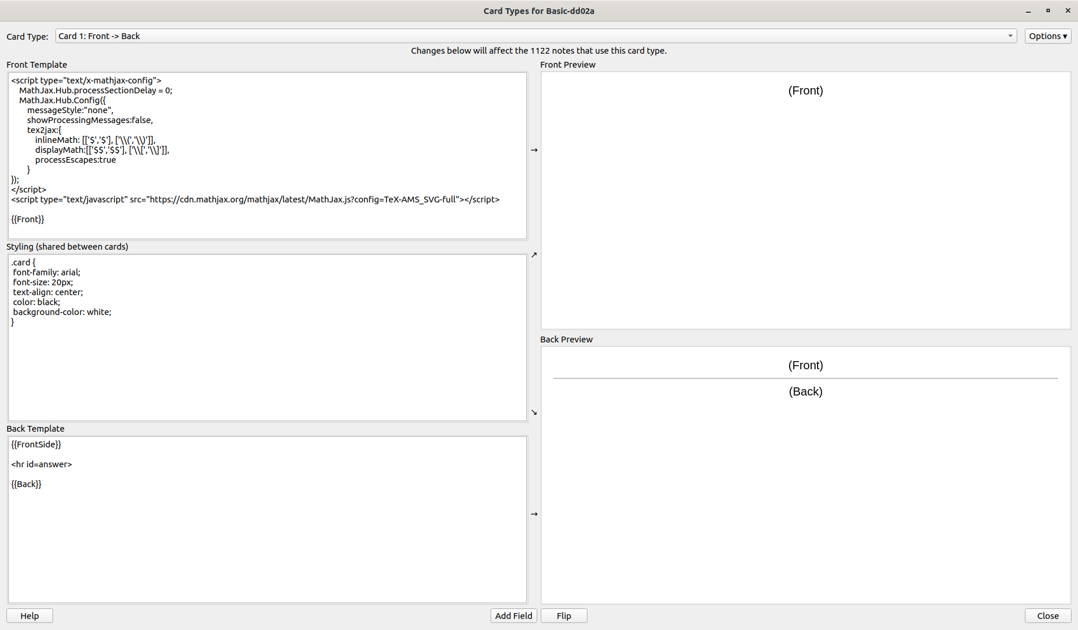Click the {{FrontSide}} line in Back Template
Viewport: 1078px width, 630px height.
36,444
